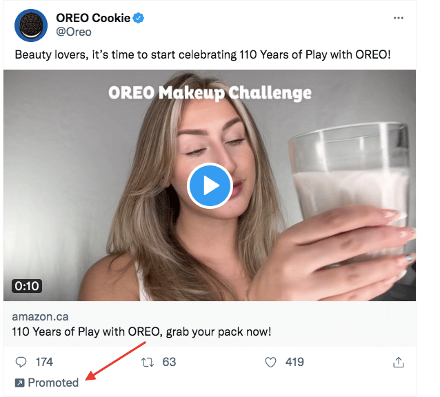440x397 pixels.
Task: Click the 63 retweets count
Action: click(169, 362)
